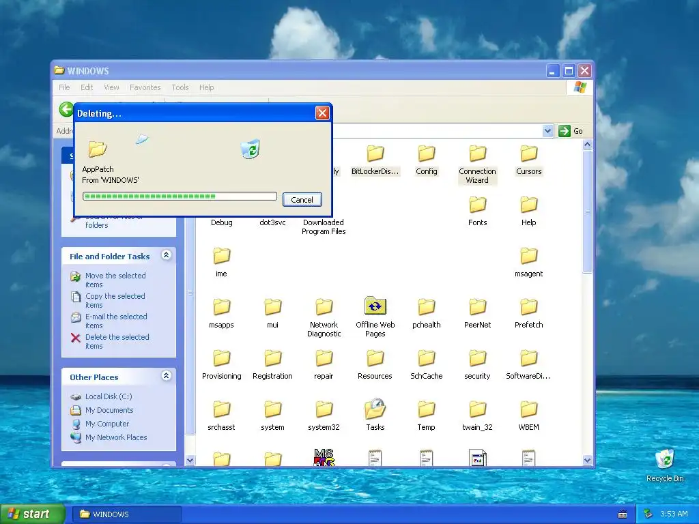Select the ime folder
Viewport: 699px width, 524px height.
(222, 263)
